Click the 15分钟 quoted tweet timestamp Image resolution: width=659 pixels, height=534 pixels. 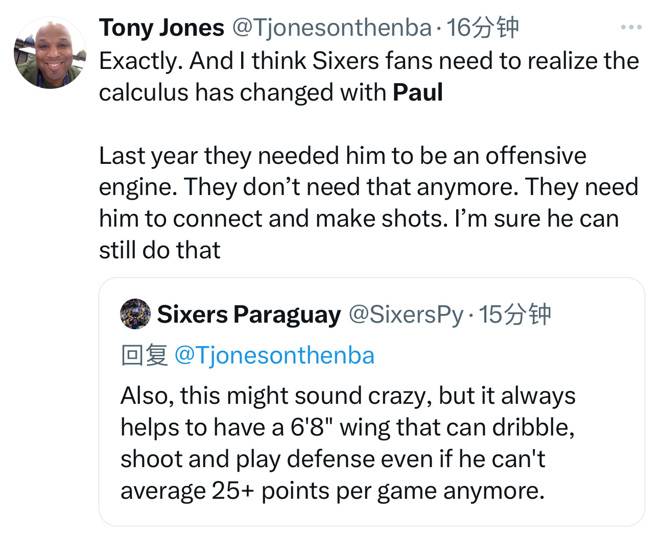pos(515,314)
